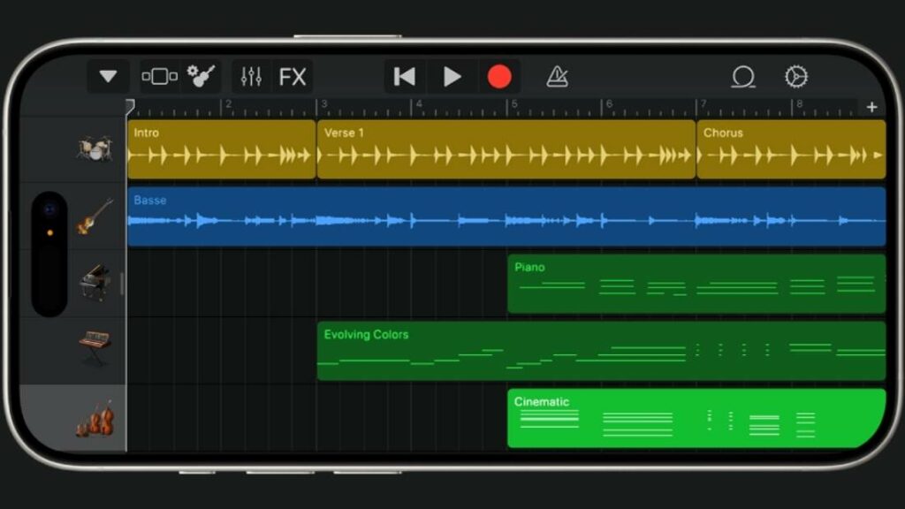905x509 pixels.
Task: Select the Drums track instrument icon
Action: [x=94, y=148]
